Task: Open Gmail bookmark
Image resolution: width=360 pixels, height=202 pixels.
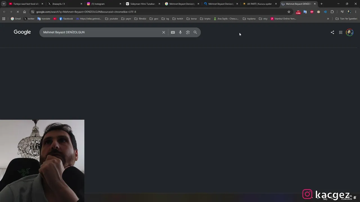Action: (16, 19)
